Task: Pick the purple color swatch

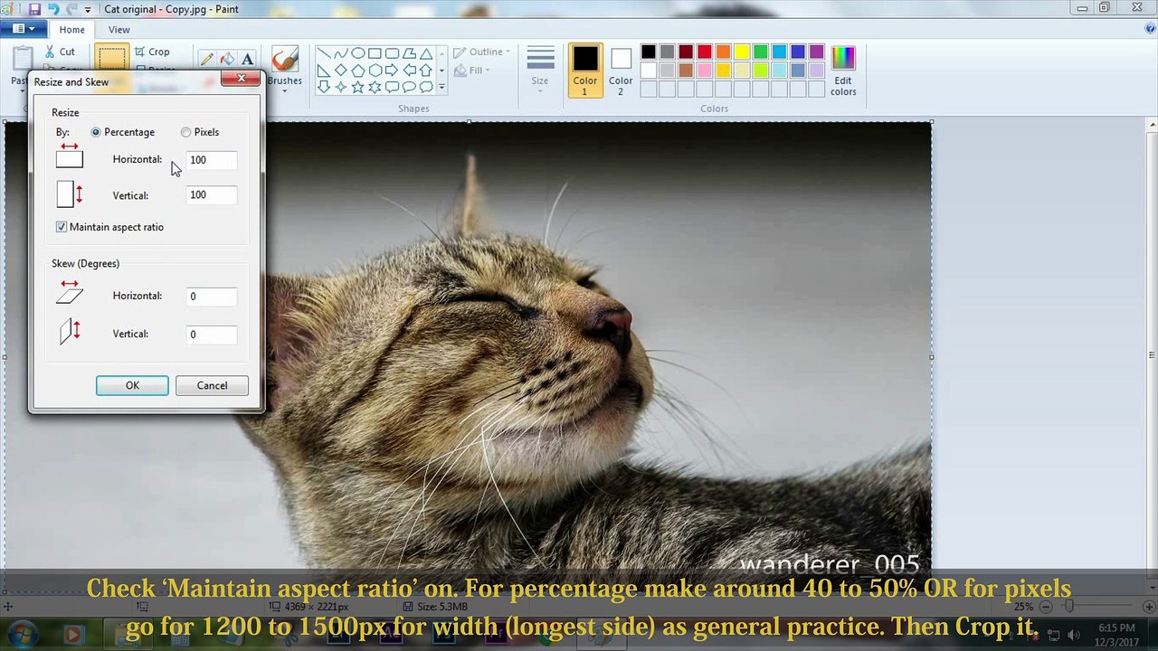Action: pyautogui.click(x=817, y=52)
